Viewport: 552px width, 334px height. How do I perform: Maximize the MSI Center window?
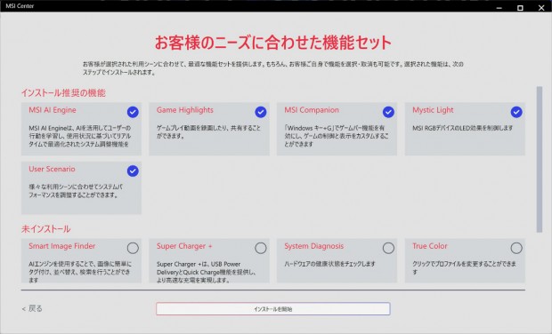click(520, 8)
